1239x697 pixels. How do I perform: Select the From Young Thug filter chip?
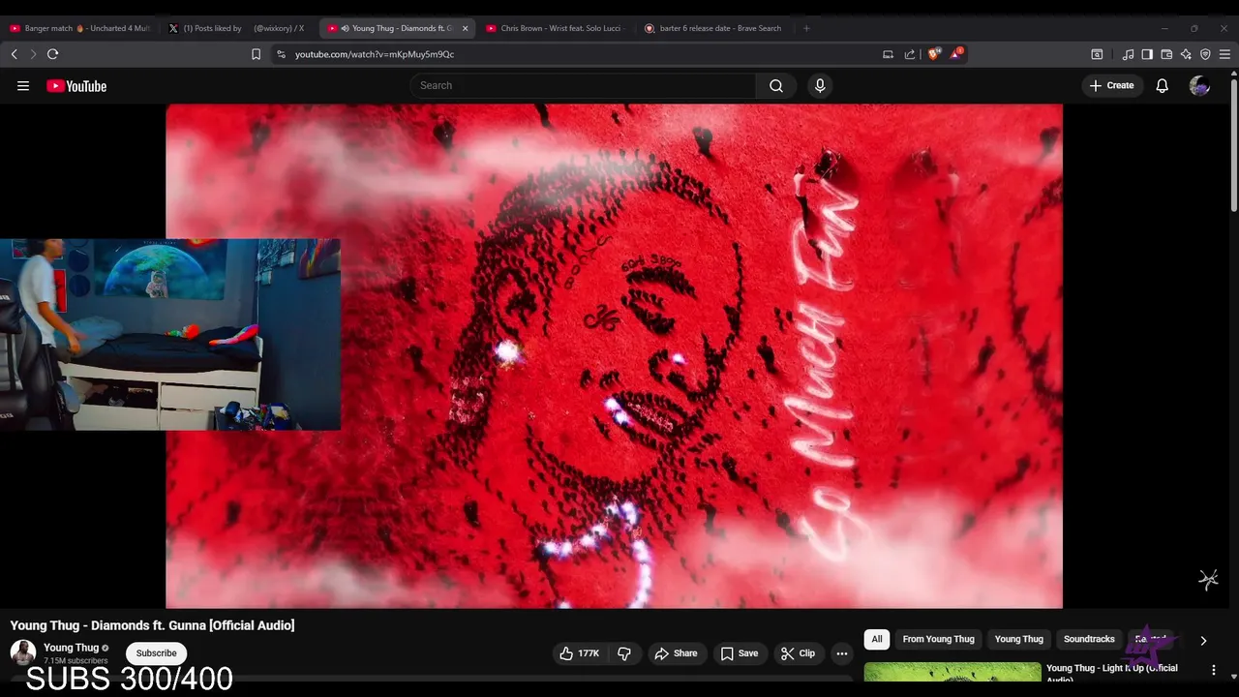(x=939, y=639)
